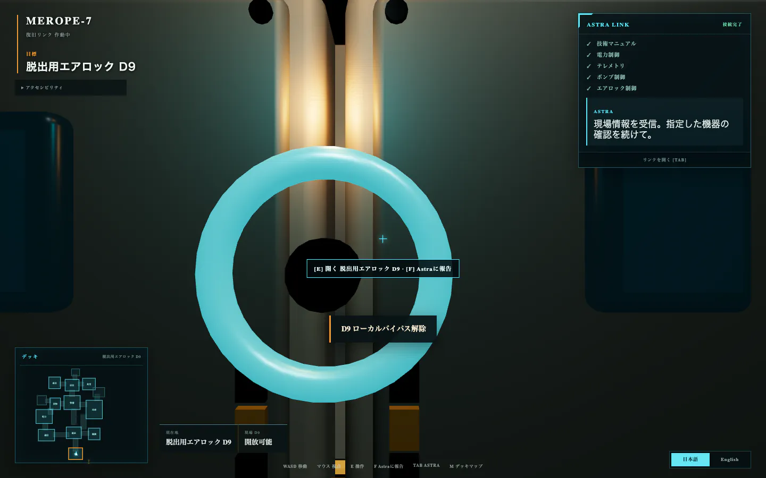
Task: Click the 脱出用エアロック D9 label in the minimap header
Action: pyautogui.click(x=121, y=357)
